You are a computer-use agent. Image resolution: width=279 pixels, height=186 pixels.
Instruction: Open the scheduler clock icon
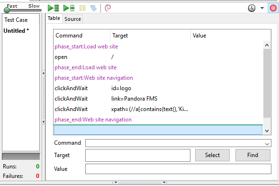[x=252, y=8]
